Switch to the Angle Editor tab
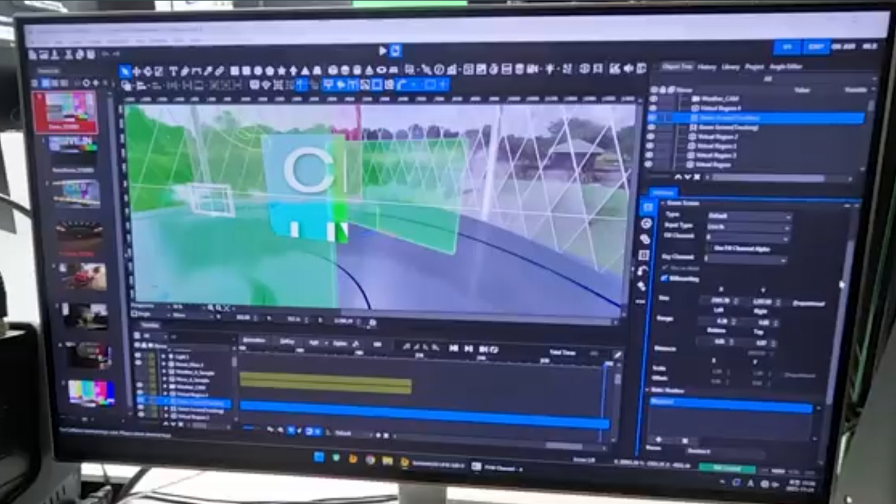The image size is (896, 504). pos(786,67)
